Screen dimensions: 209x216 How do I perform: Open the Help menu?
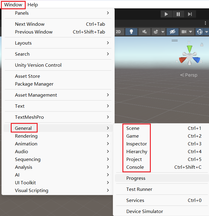tap(33, 5)
